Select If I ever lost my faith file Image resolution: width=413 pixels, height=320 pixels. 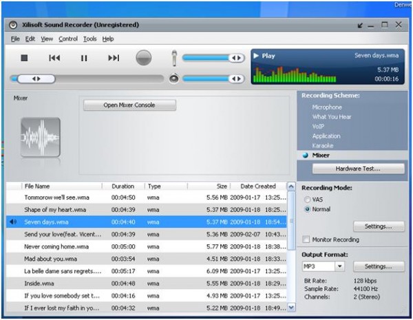pos(147,308)
